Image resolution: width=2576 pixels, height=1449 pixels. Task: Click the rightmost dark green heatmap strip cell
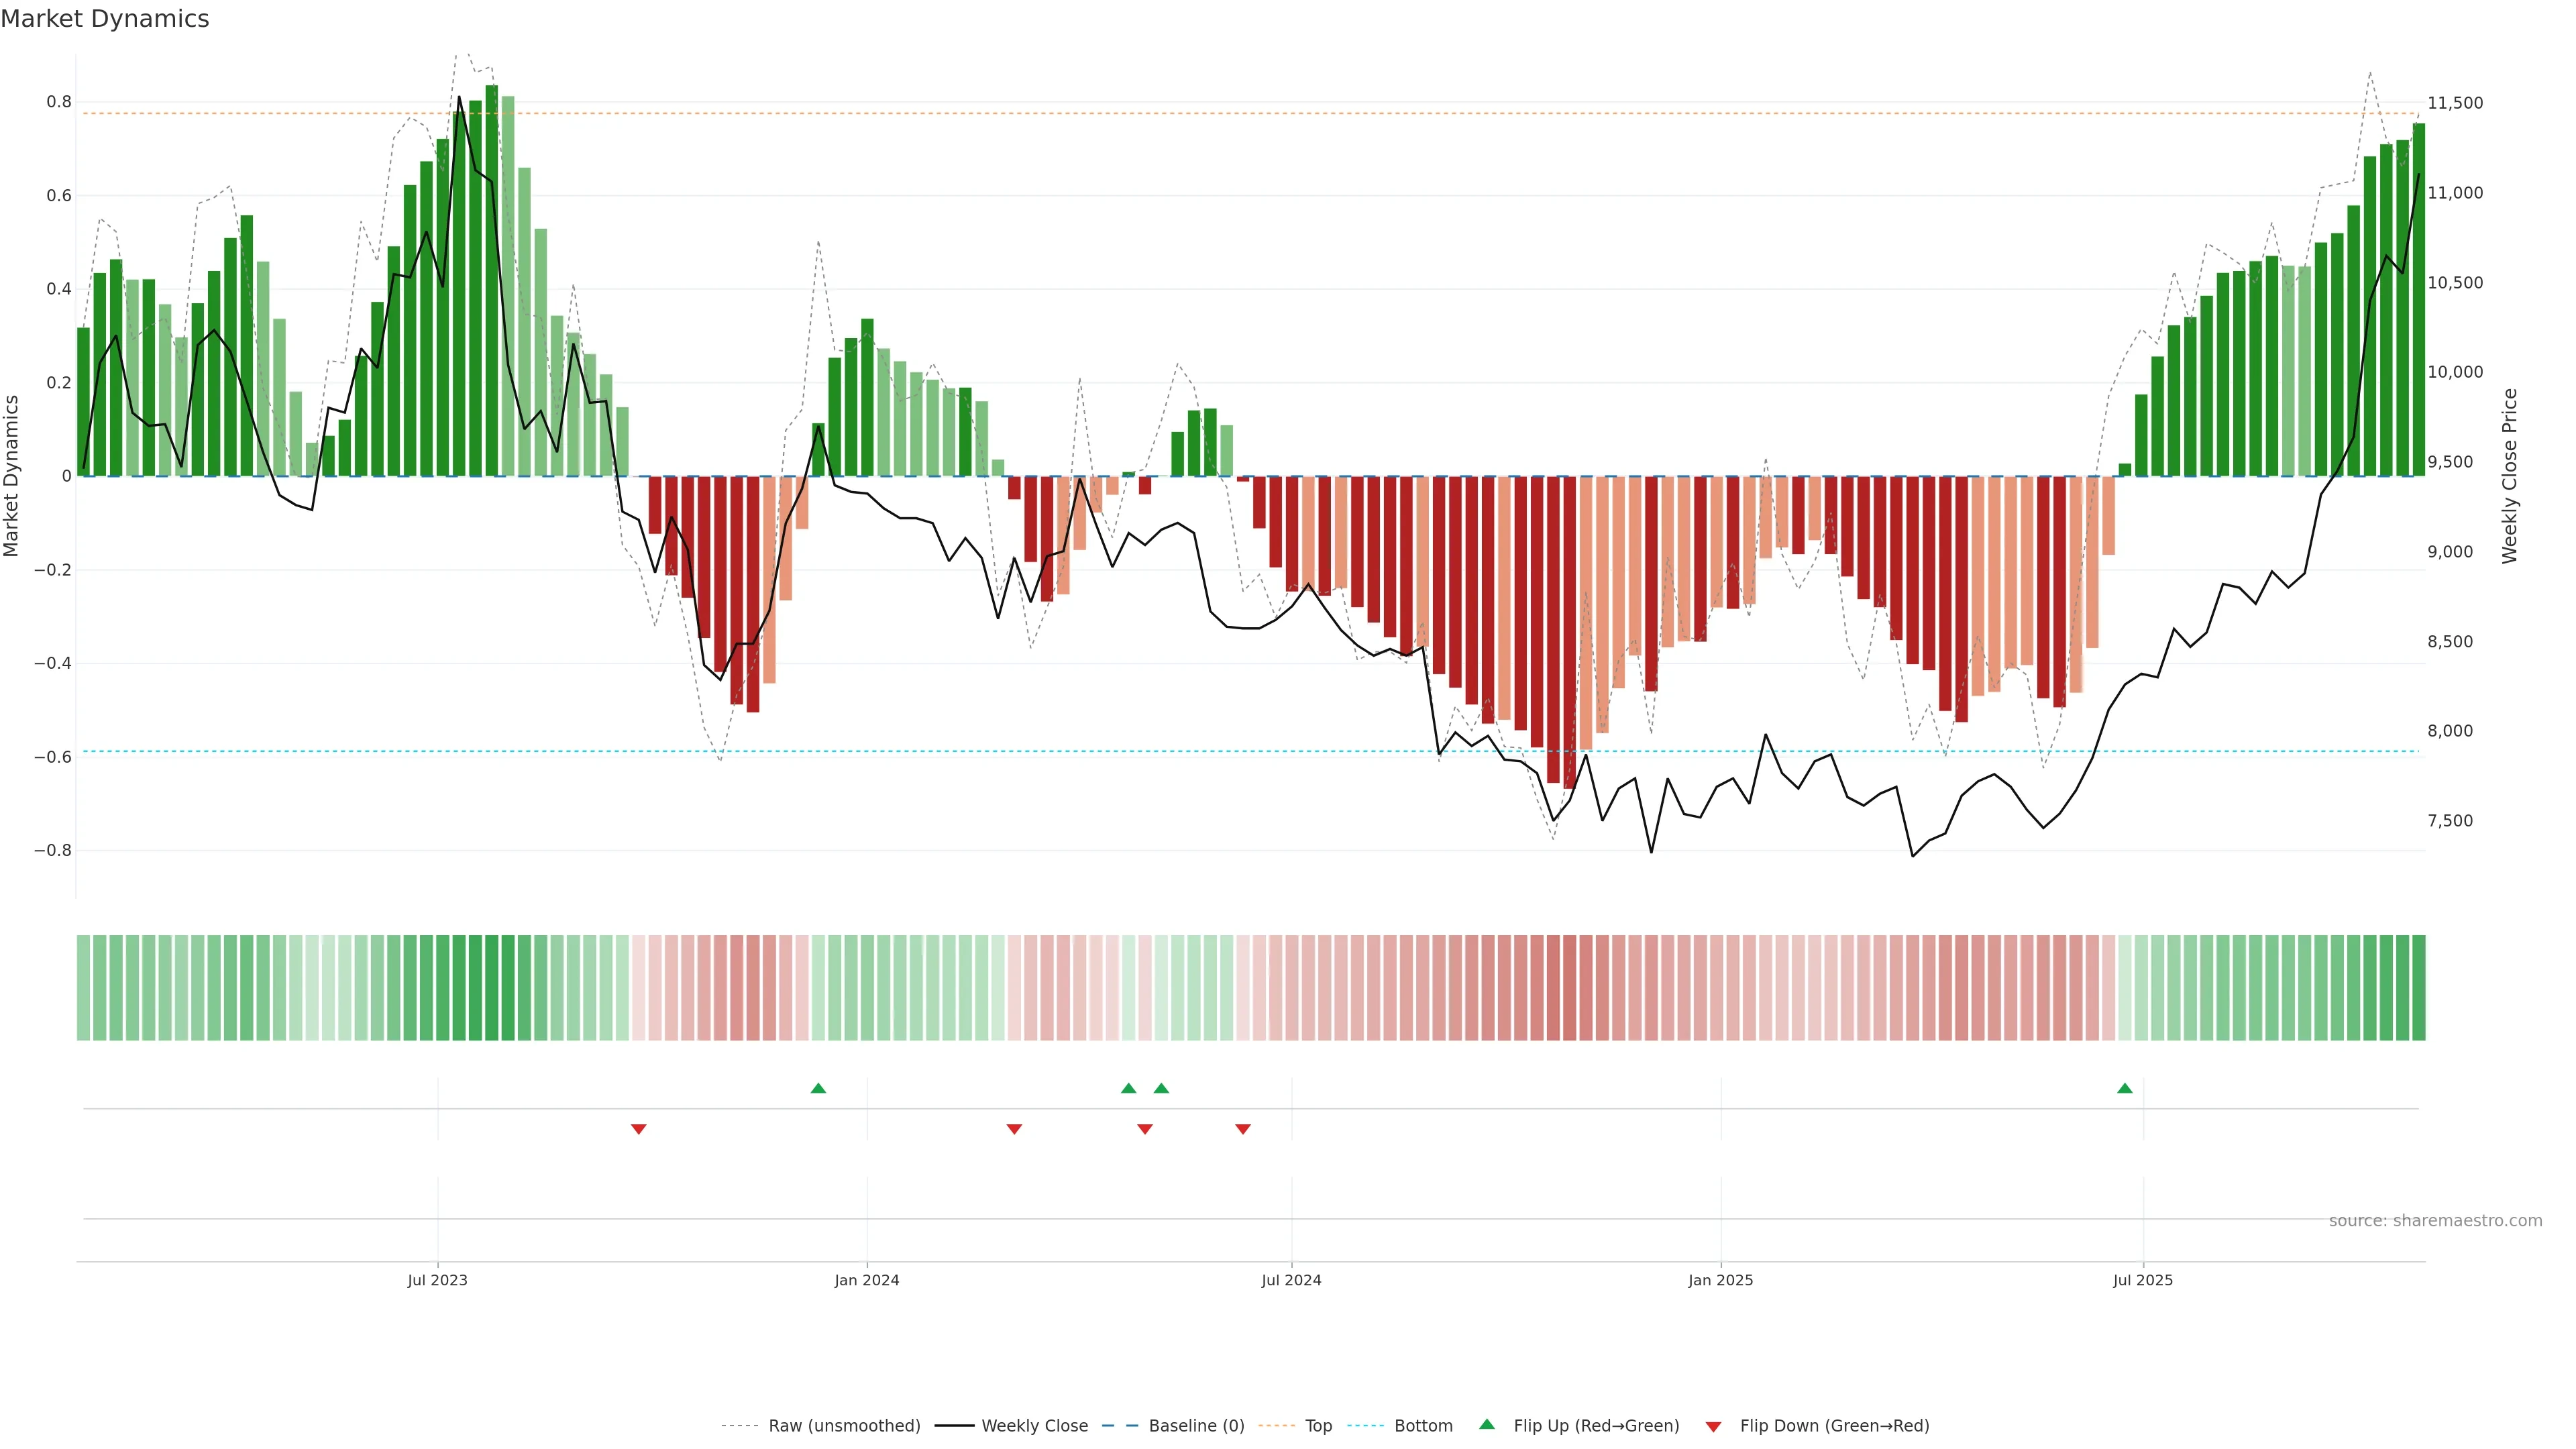(x=2418, y=988)
